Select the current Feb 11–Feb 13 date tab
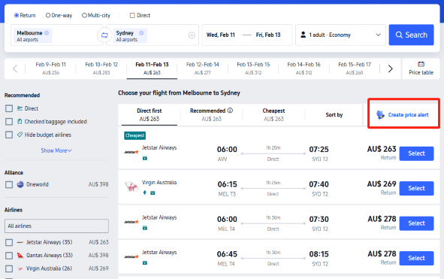444x279 pixels. pyautogui.click(x=152, y=68)
